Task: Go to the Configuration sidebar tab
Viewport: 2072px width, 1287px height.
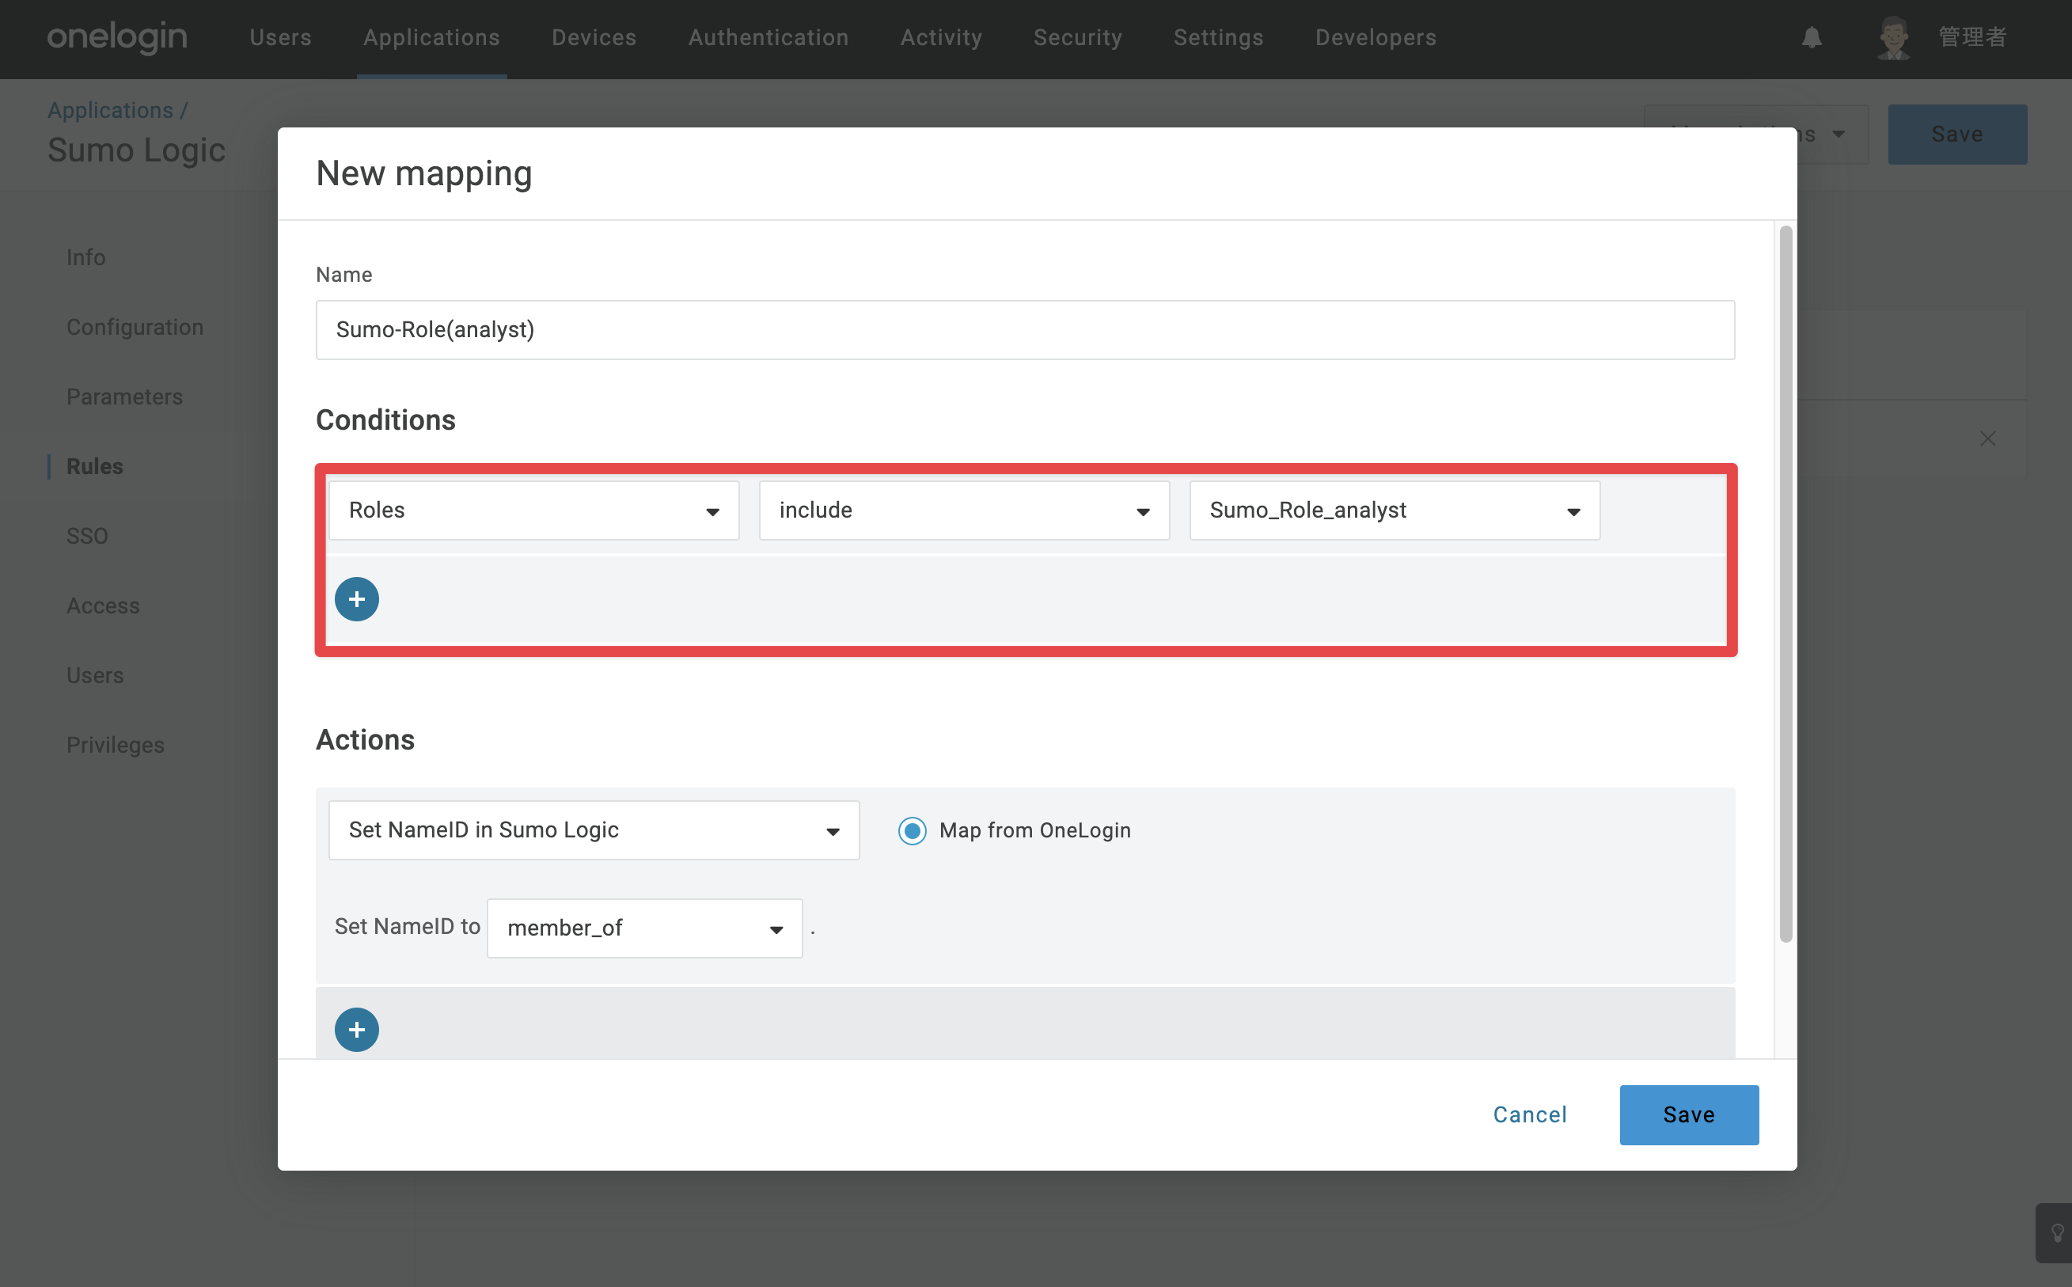Action: coord(135,327)
